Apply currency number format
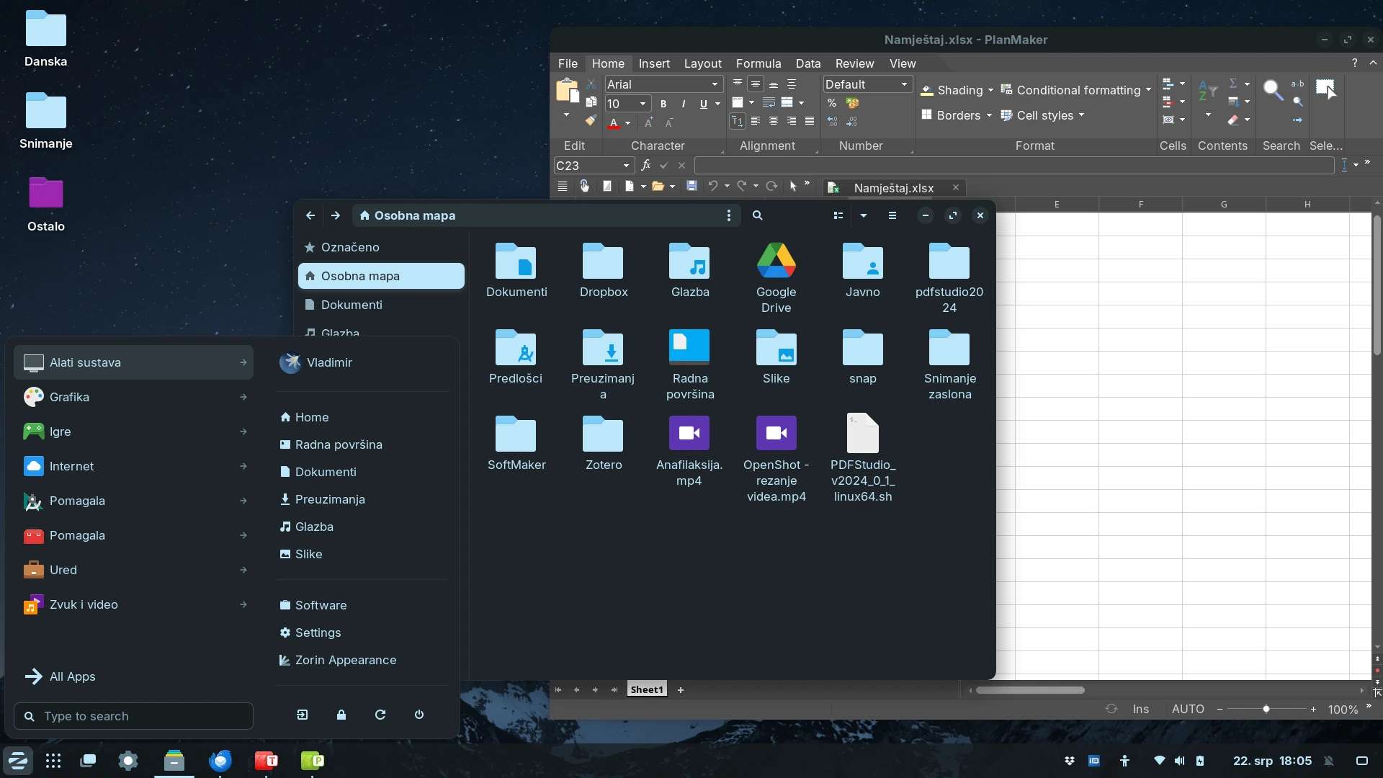The height and width of the screenshot is (778, 1383). click(853, 102)
